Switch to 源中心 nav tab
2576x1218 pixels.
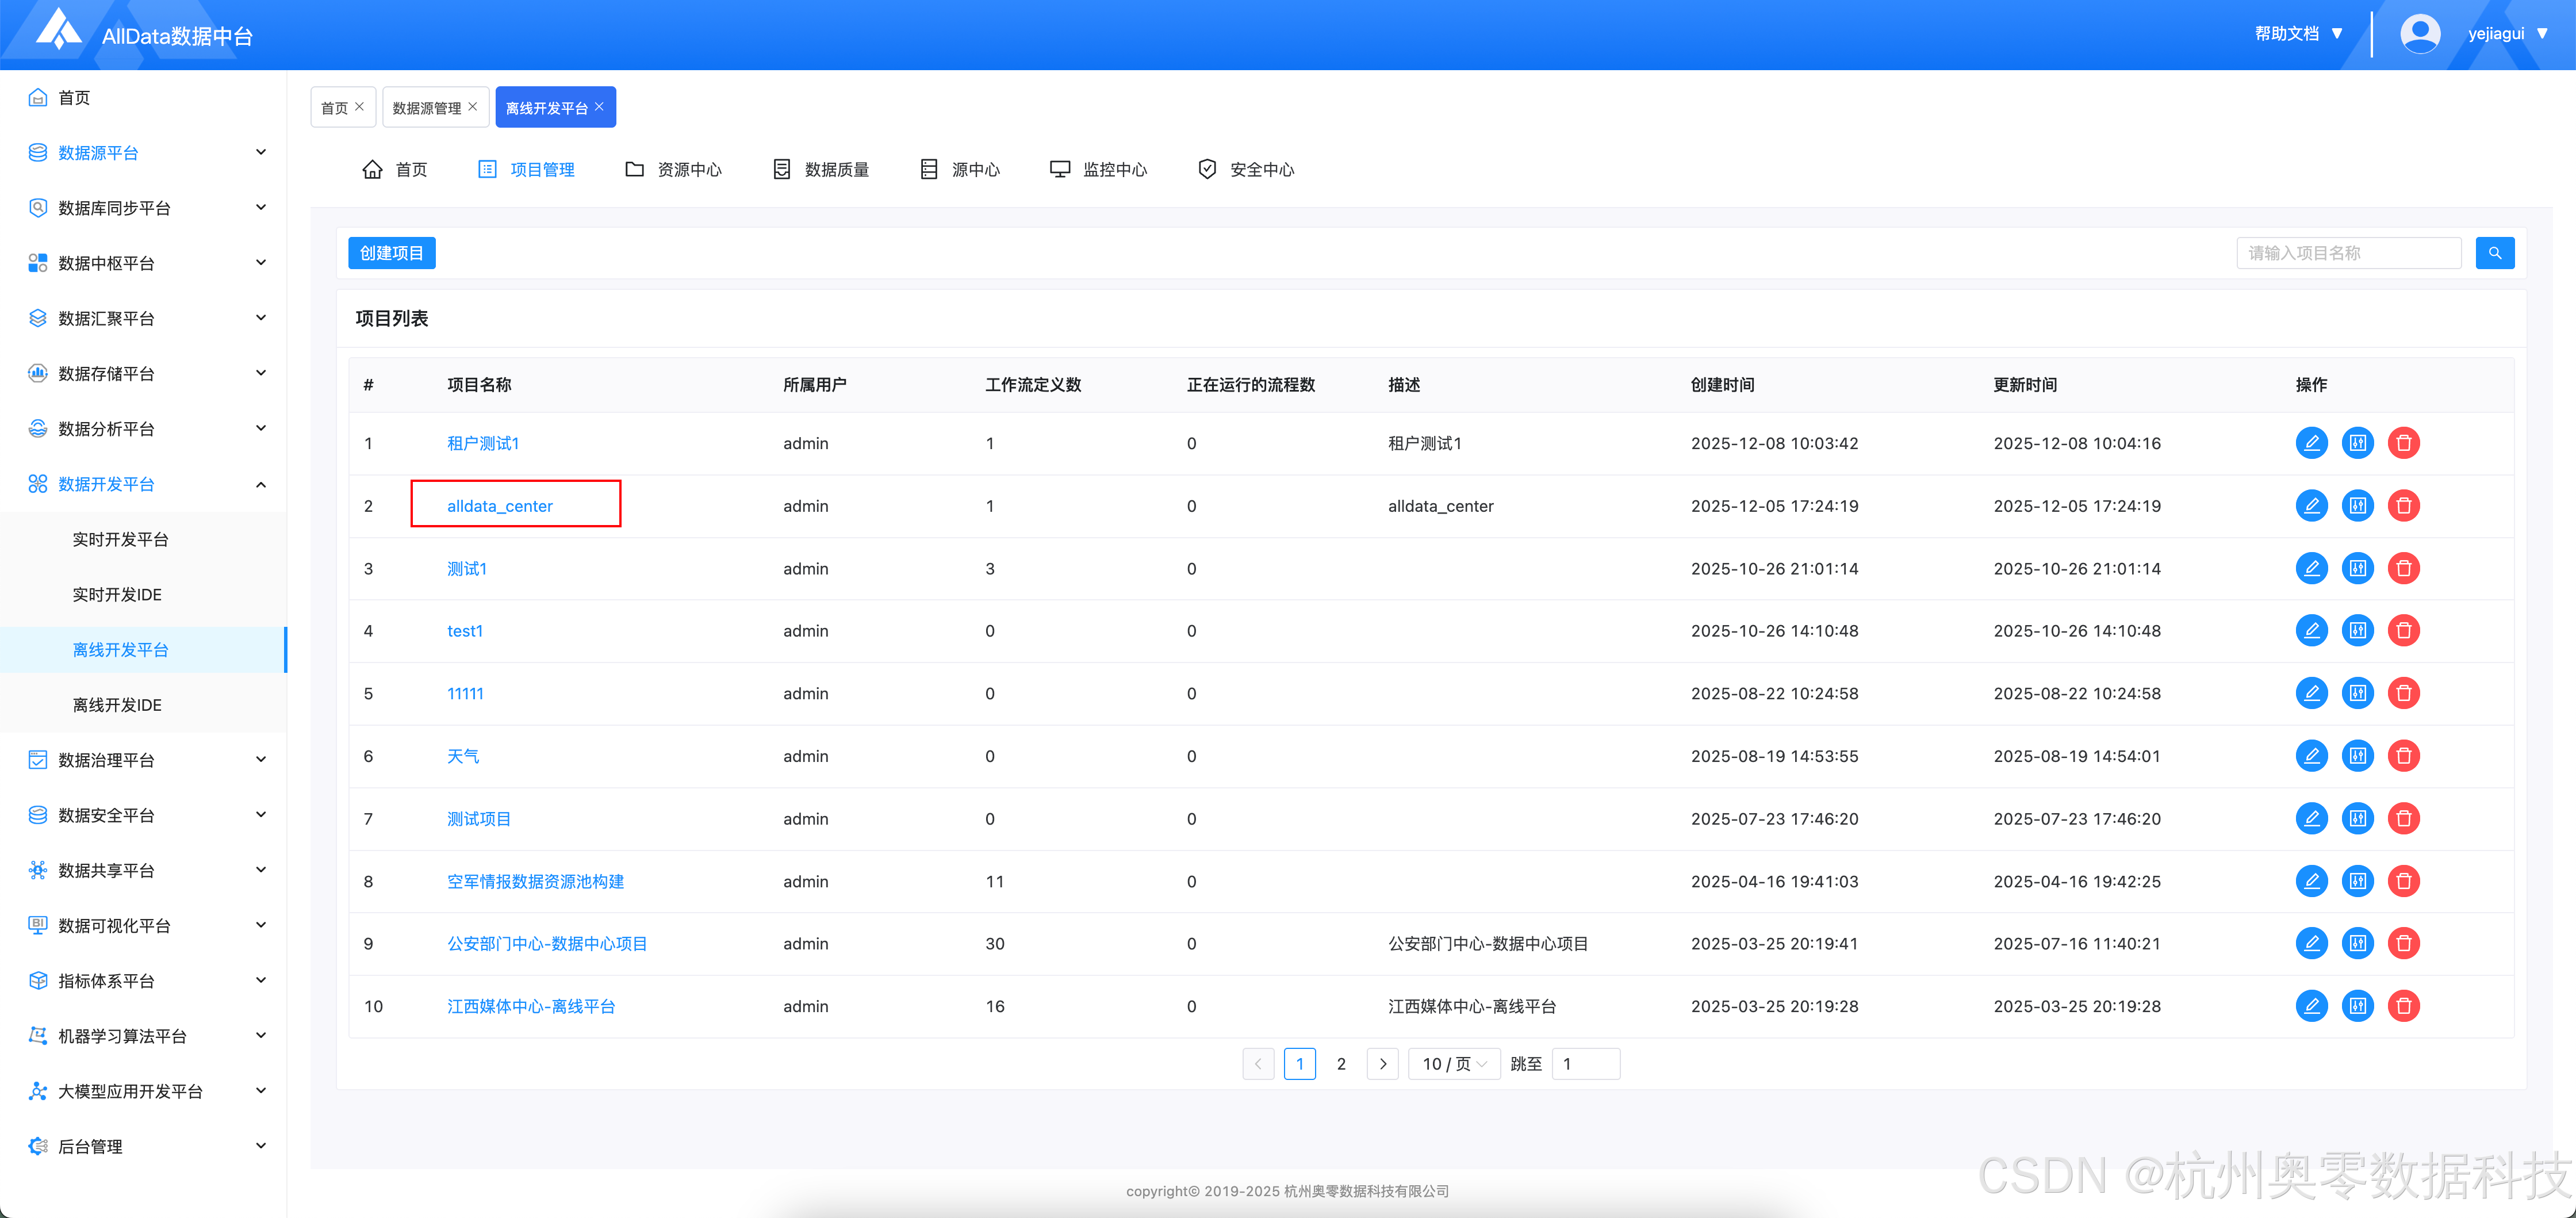pyautogui.click(x=960, y=170)
